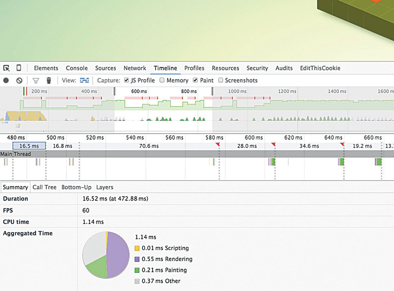Open the filter funnel icon
This screenshot has width=394, height=291.
pyautogui.click(x=36, y=81)
